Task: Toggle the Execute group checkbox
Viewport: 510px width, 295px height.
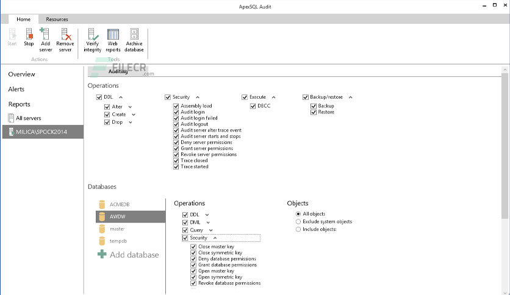Action: coord(245,97)
